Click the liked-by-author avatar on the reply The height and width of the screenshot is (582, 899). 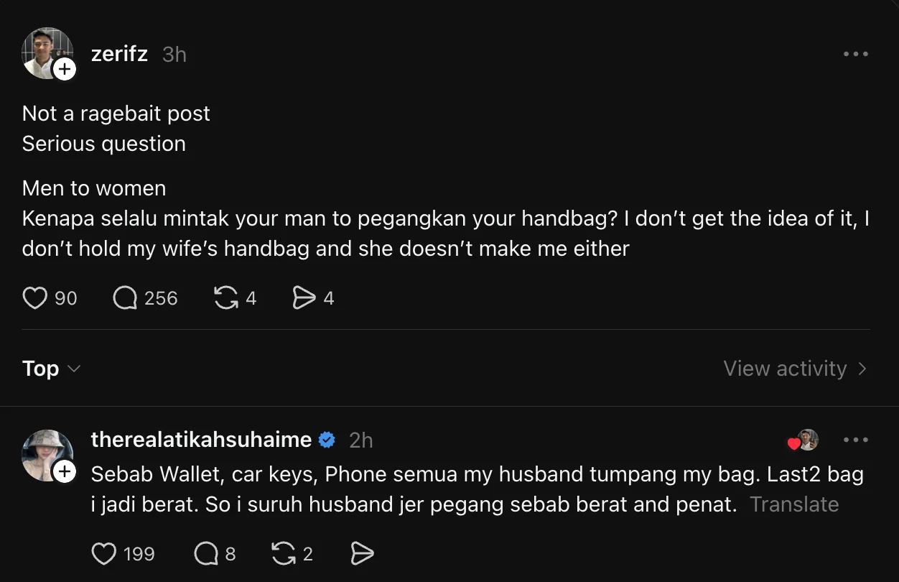807,440
